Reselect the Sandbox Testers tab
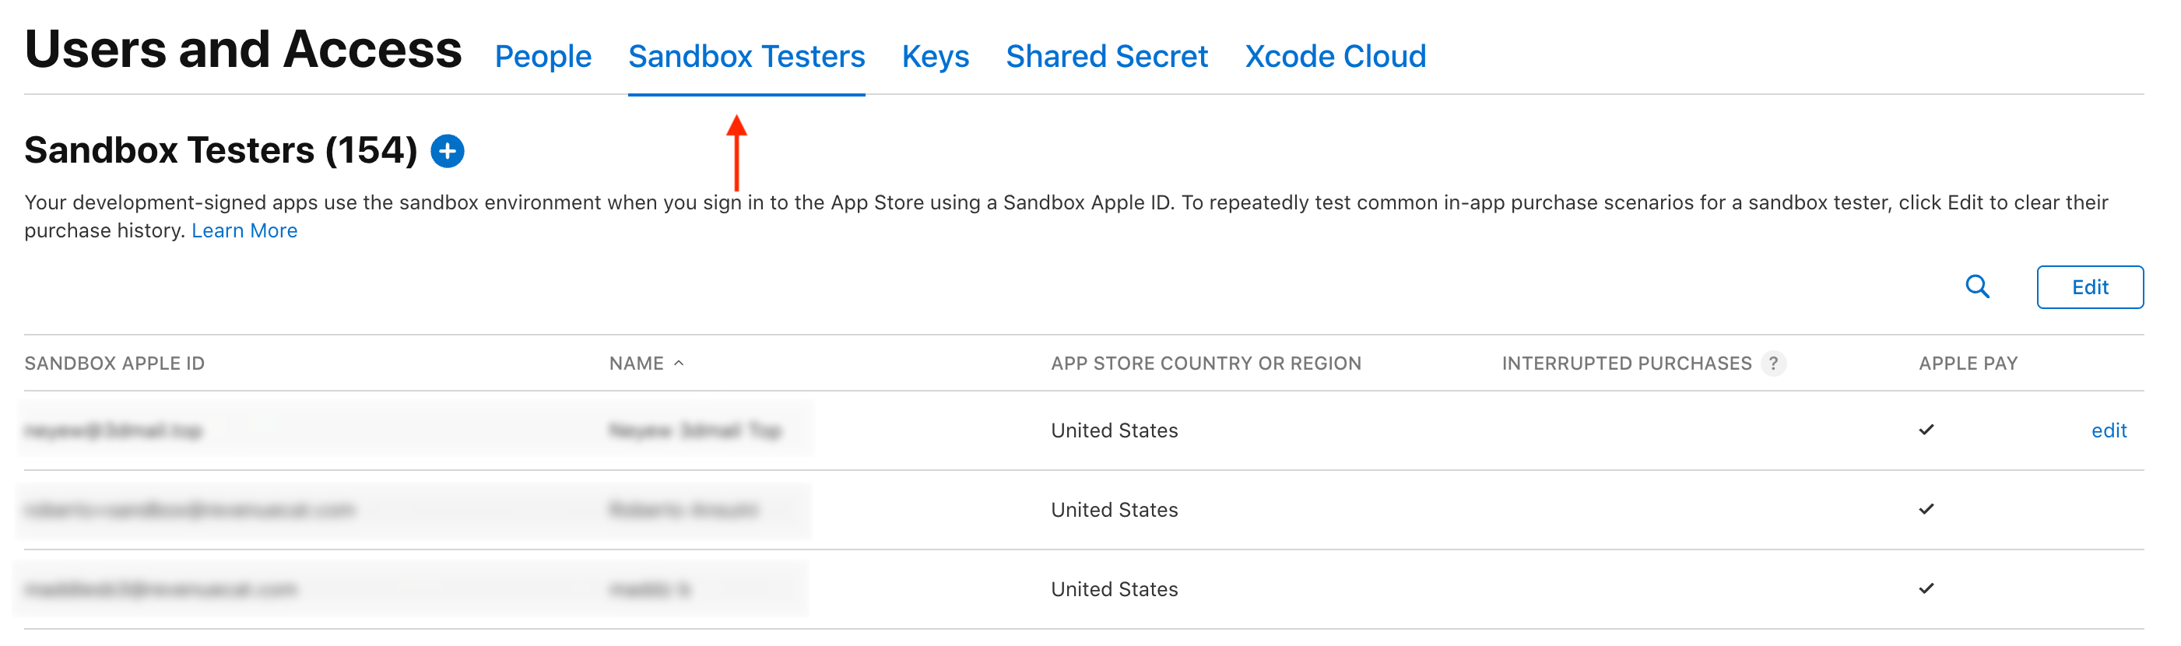This screenshot has width=2181, height=646. pyautogui.click(x=746, y=56)
